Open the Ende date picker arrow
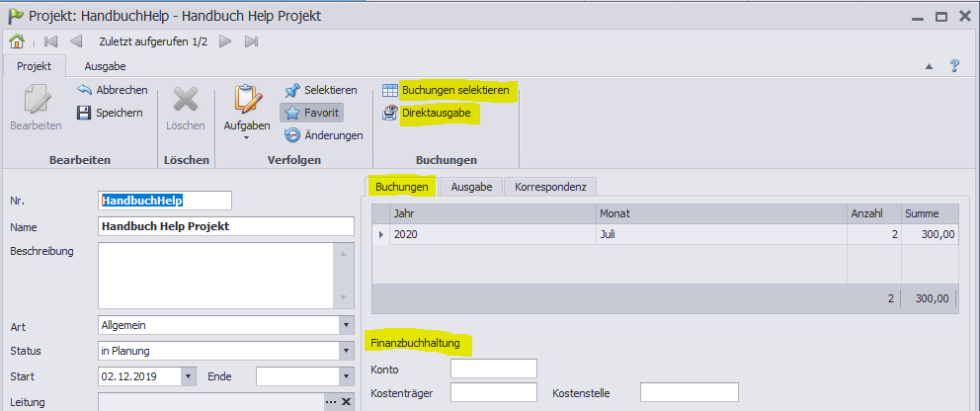980x411 pixels. (346, 376)
